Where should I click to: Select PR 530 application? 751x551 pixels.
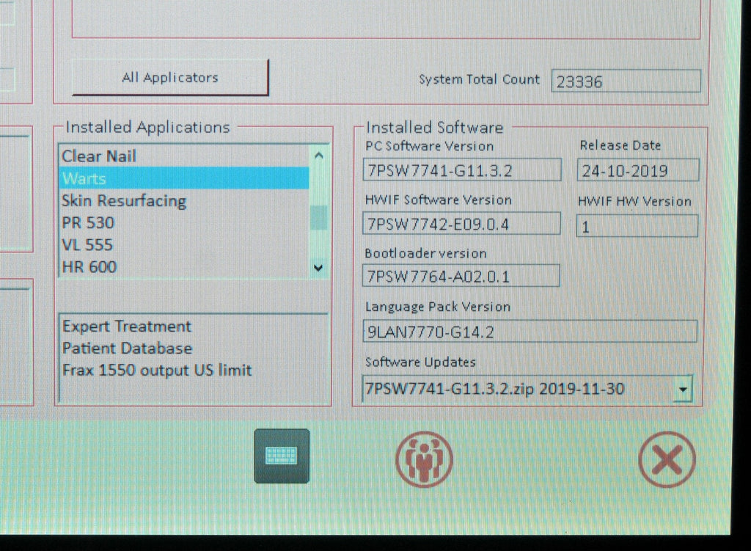tap(184, 222)
